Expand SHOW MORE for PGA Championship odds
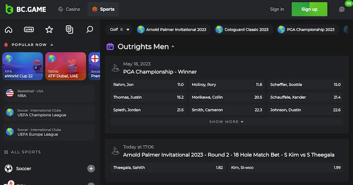Image resolution: width=353 pixels, height=185 pixels. [x=226, y=122]
